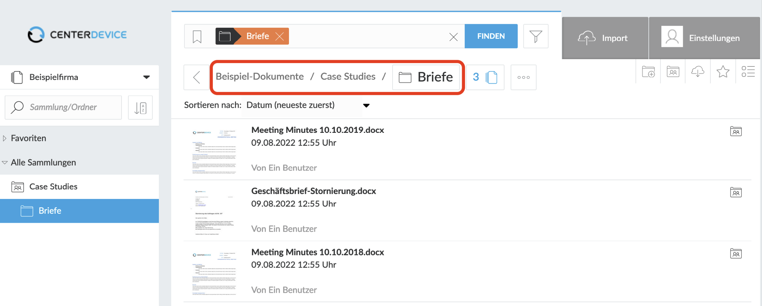
Task: Toggle alphabetical sort for collections
Action: point(140,108)
